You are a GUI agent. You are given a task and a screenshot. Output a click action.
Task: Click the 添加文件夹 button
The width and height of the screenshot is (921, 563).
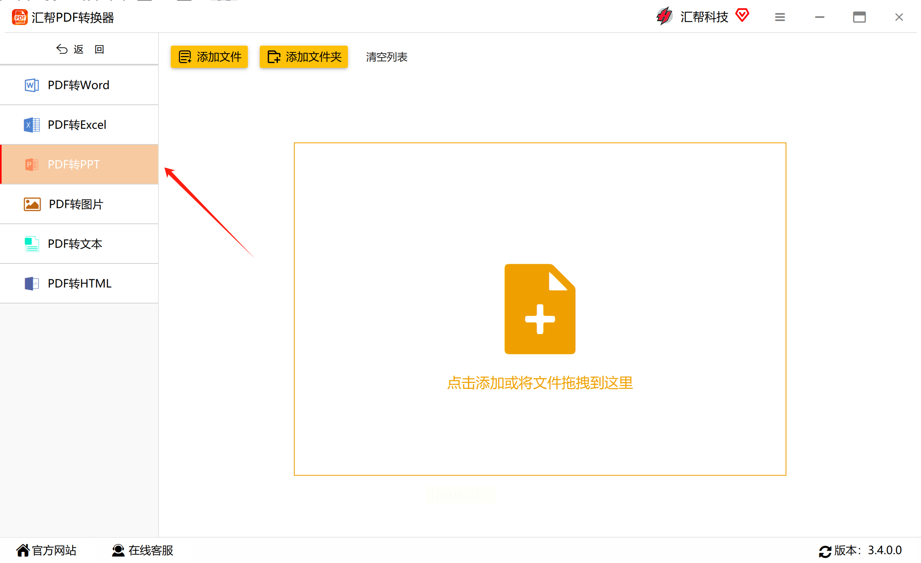(x=304, y=57)
